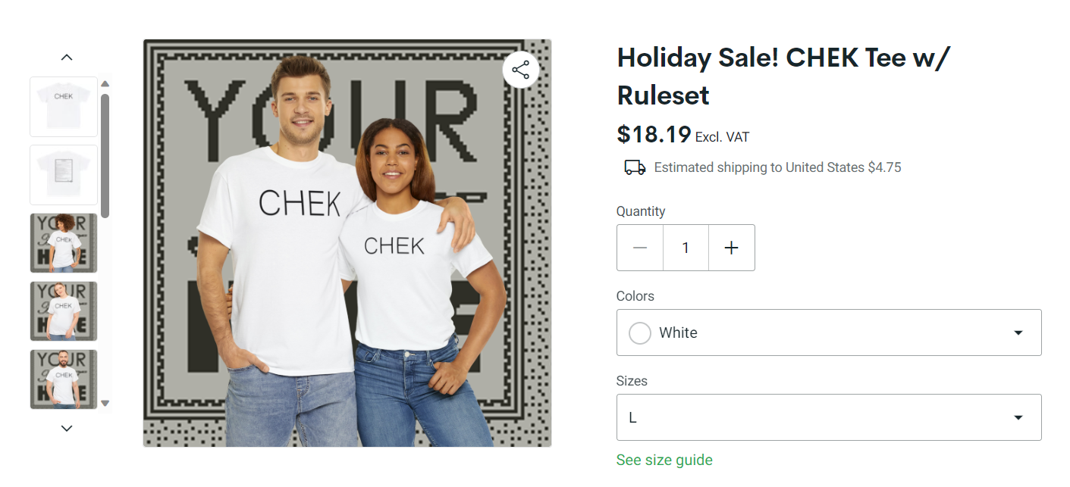1070x487 pixels.
Task: Click the thumbnail list scrollbar handle
Action: [x=105, y=155]
